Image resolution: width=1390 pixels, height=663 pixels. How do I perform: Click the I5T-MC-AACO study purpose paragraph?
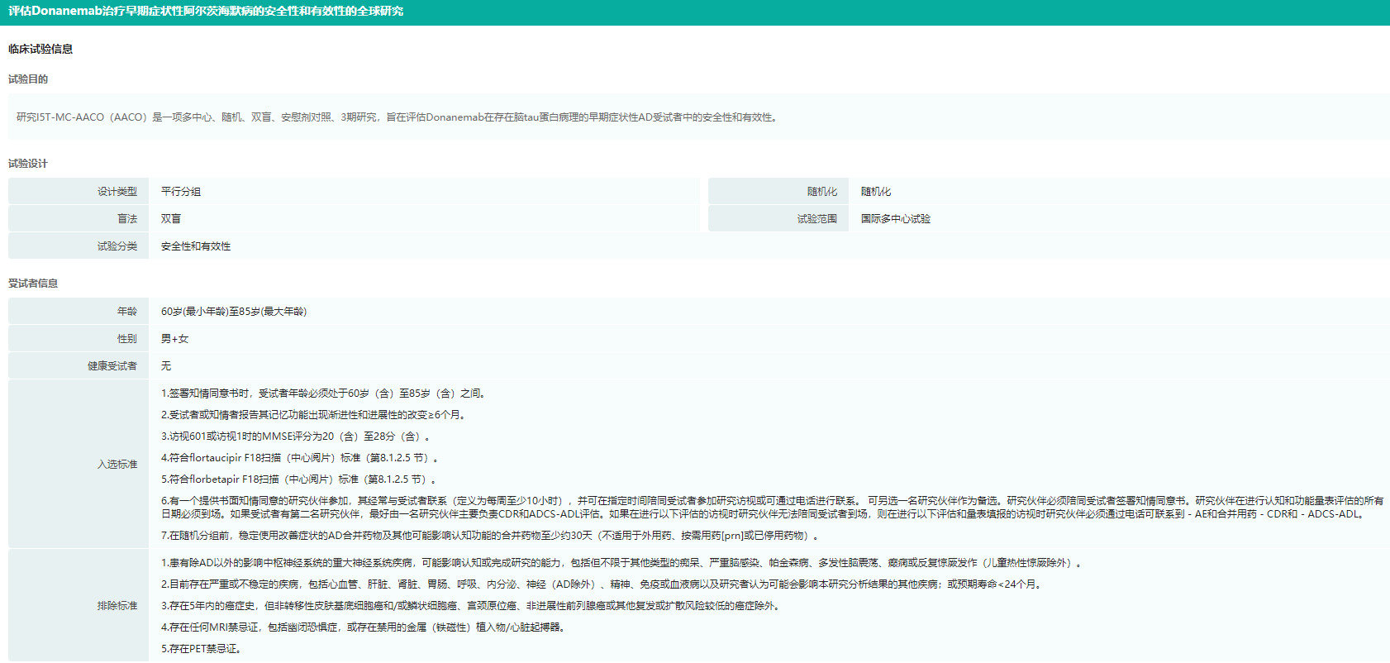[397, 117]
